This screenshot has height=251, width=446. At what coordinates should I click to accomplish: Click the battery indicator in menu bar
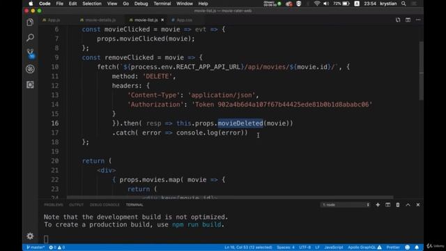[341, 3]
